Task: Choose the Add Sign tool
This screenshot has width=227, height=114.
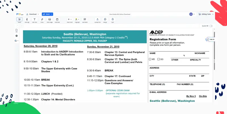Action: pos(27,19)
